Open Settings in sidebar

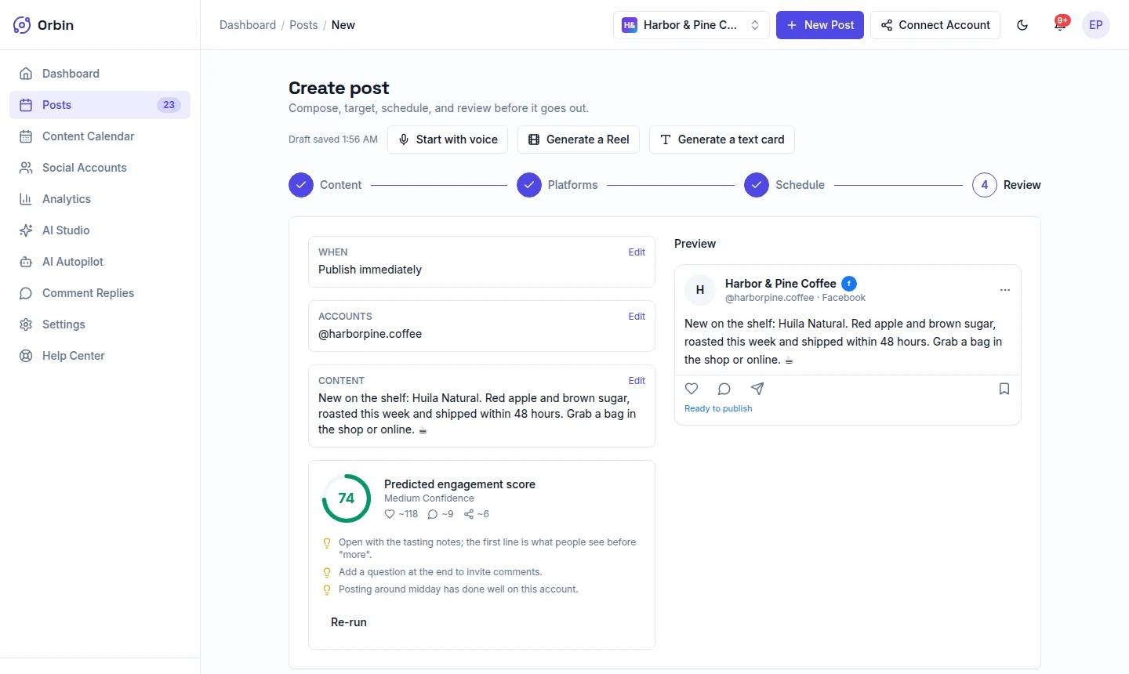coord(100,324)
